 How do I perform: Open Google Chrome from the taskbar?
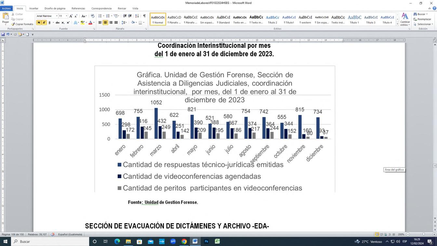point(184,241)
